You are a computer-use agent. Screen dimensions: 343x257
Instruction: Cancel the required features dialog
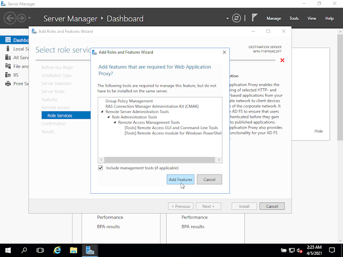click(x=210, y=179)
